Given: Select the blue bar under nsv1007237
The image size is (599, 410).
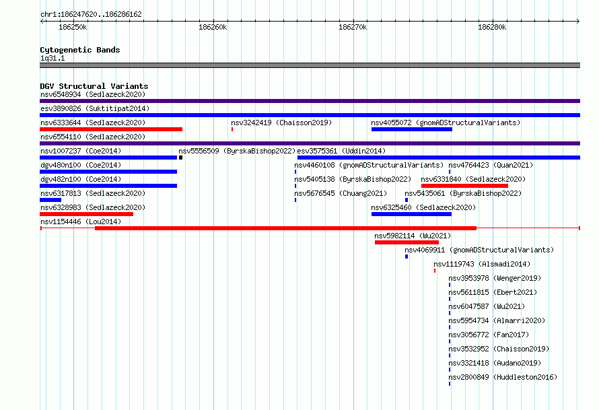Looking at the screenshot, I should point(108,158).
